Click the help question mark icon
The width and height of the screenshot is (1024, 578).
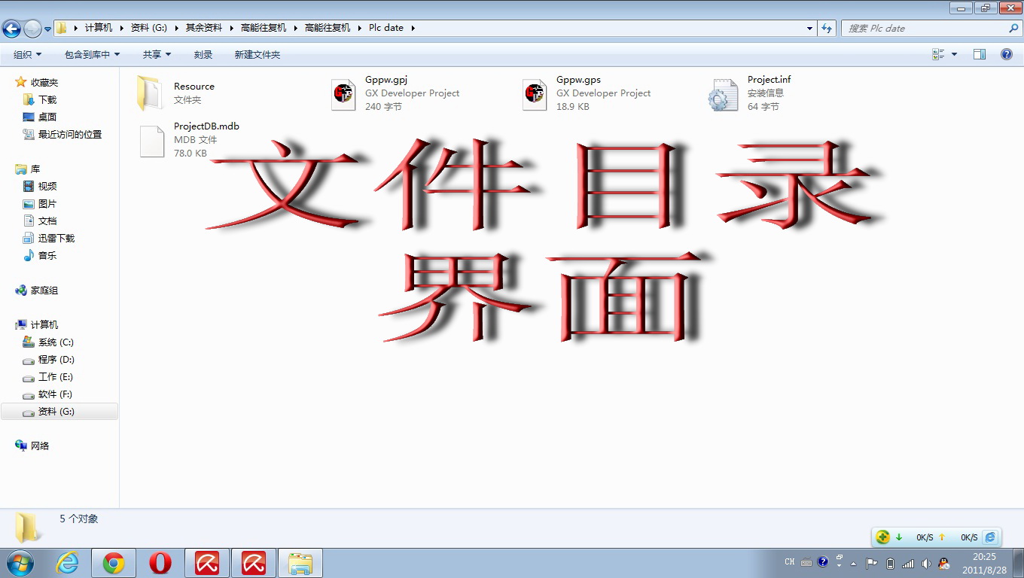[1006, 54]
